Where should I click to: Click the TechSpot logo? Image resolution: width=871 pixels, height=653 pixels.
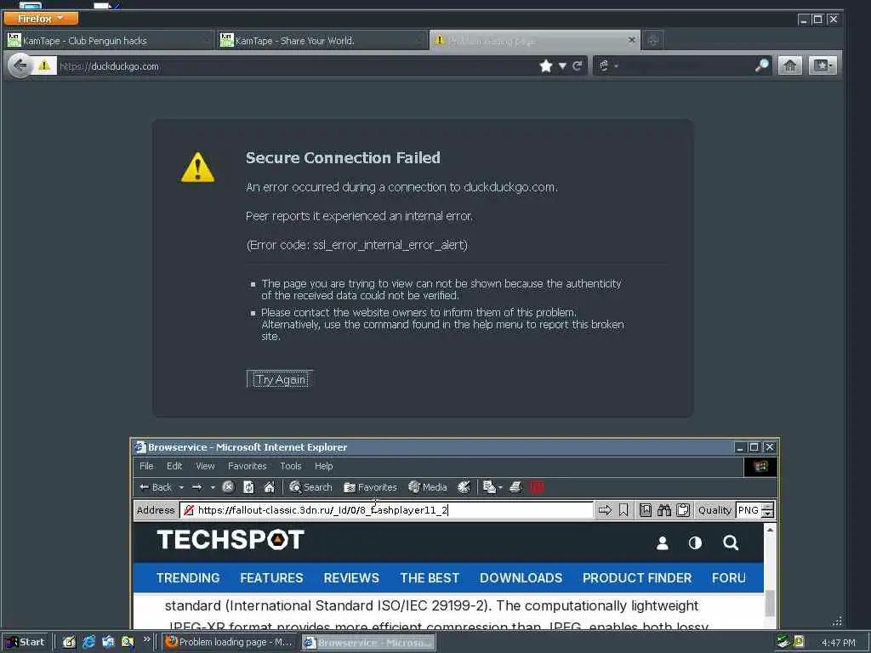click(231, 540)
